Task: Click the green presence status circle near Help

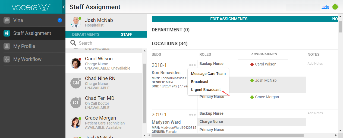Action: pos(335,7)
